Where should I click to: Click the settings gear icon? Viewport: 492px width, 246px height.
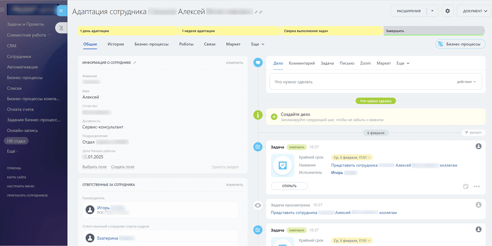pos(447,11)
